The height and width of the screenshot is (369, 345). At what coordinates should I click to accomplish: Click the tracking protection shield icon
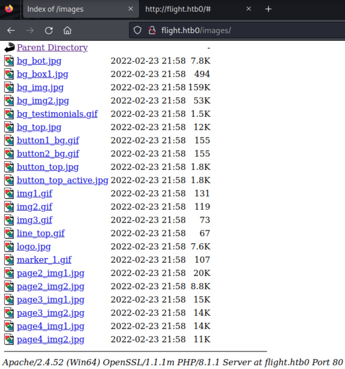tap(137, 30)
